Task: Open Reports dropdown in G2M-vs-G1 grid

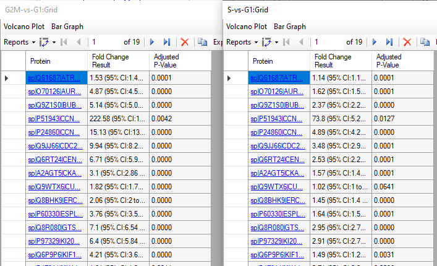Action: point(20,42)
